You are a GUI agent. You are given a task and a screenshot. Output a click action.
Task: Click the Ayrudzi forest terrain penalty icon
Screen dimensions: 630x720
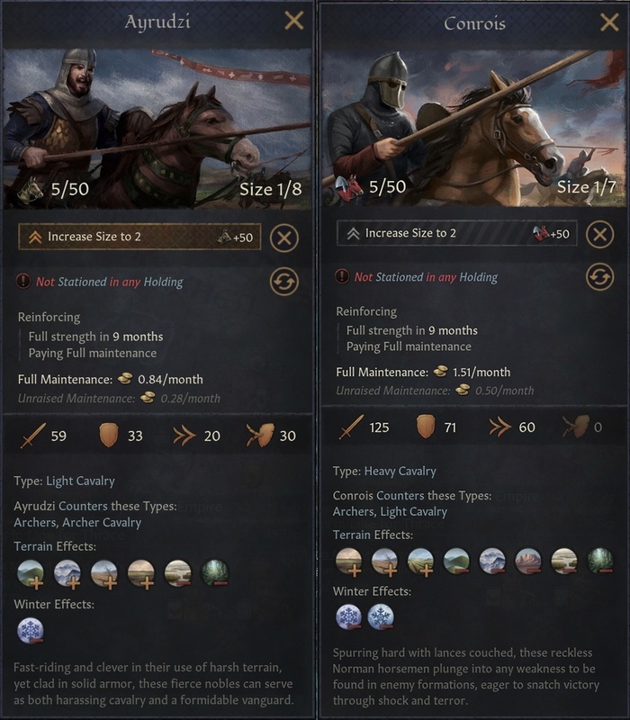215,572
